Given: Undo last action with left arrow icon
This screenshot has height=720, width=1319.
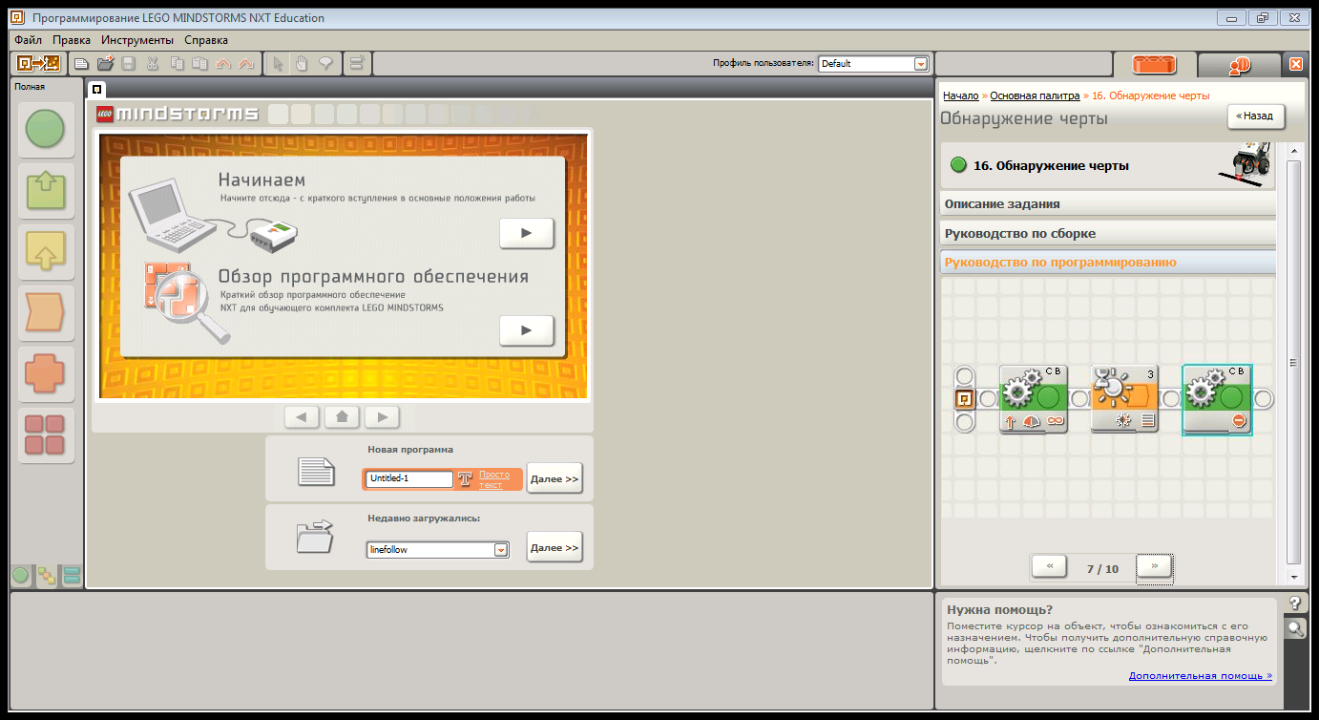Looking at the screenshot, I should tap(223, 64).
